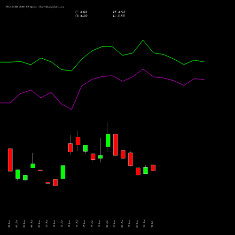The height and width of the screenshot is (235, 235).
Task: Select the red candlestick for 16 Jun
Action: (x=78, y=141)
